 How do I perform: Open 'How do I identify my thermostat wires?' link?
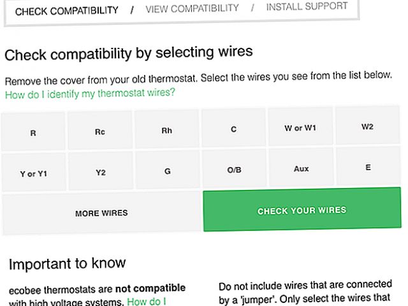90,93
